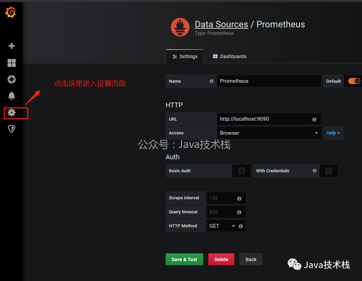Click info icon inside URL field
Screen dimensions: 362x281
click(x=314, y=119)
